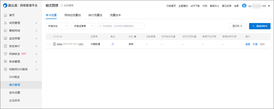Viewport: 274px width, 109px height.
Task: Switch to 流量池卡 tab
Action: 115,15
